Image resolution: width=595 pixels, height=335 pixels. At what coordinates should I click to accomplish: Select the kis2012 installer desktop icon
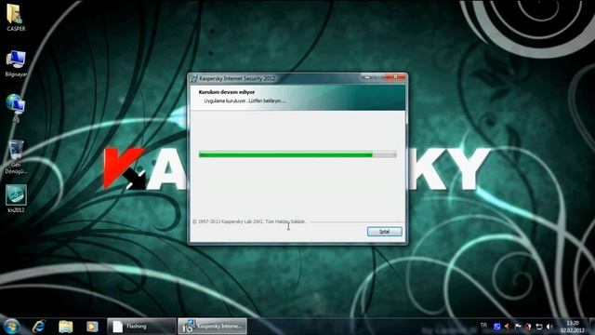coord(16,198)
